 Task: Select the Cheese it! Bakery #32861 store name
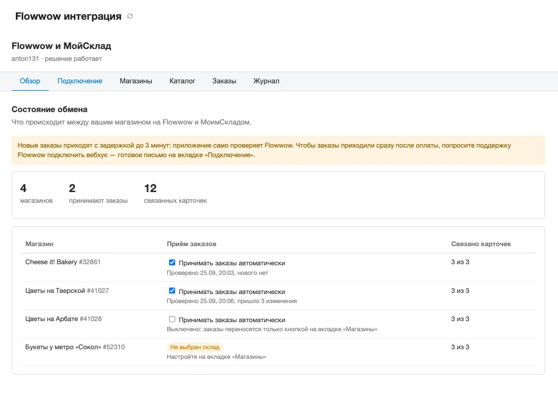(x=63, y=262)
